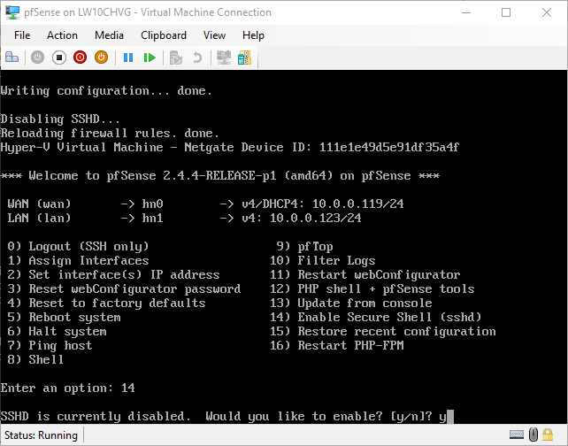568x446 pixels.
Task: Open the File menu
Action: point(22,35)
